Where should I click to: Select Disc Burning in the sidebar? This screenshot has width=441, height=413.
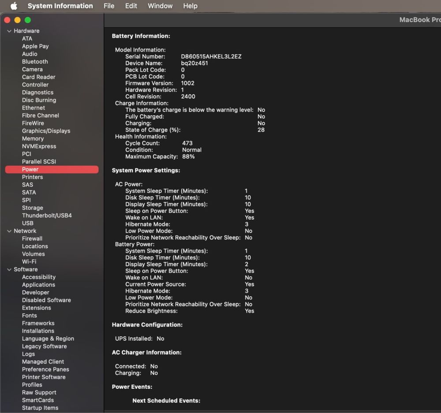click(39, 100)
